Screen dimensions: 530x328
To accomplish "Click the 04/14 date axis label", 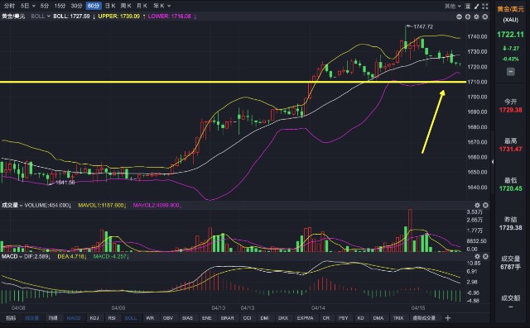I will point(318,308).
